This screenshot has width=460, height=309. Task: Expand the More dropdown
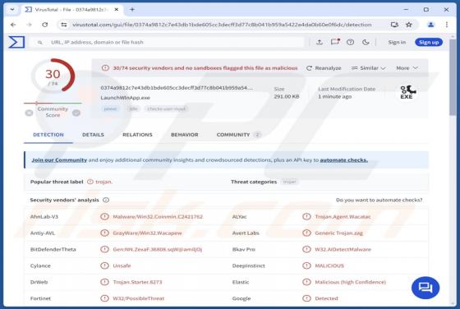[407, 68]
